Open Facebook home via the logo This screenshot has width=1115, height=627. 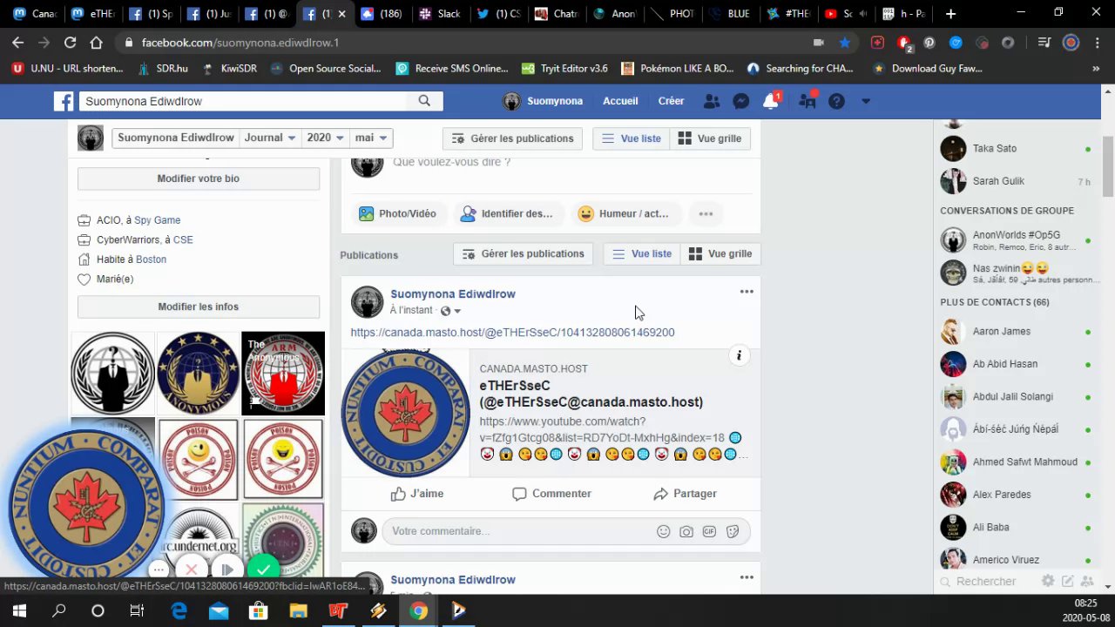pos(64,101)
